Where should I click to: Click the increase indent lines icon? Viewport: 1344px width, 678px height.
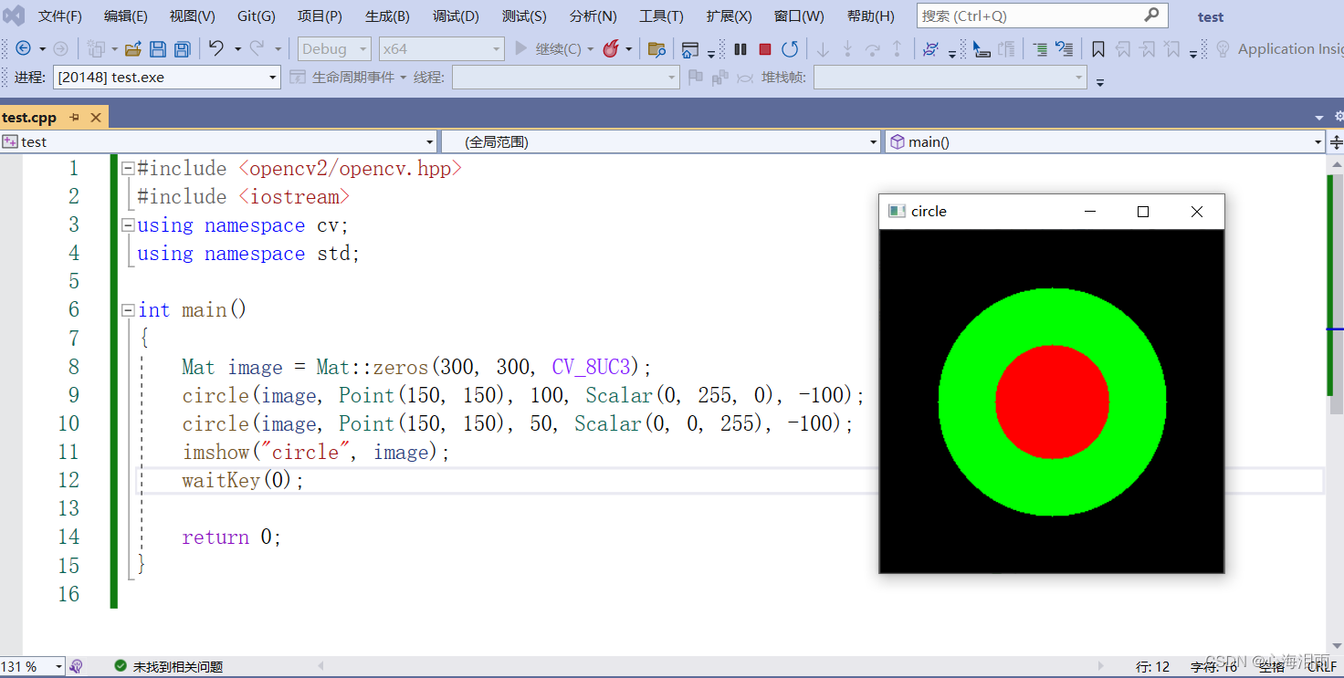click(1040, 49)
